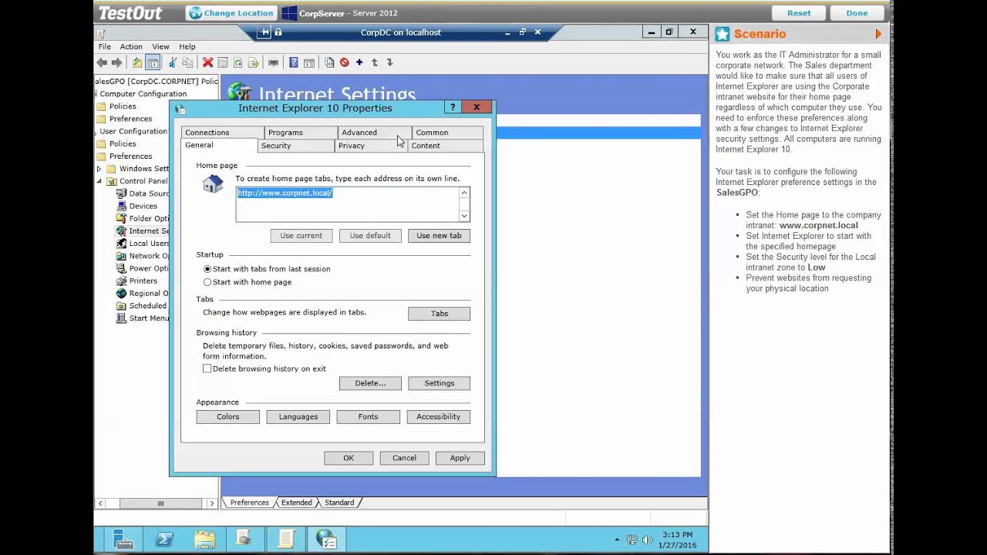Select Start Menu in the tree

coord(143,318)
